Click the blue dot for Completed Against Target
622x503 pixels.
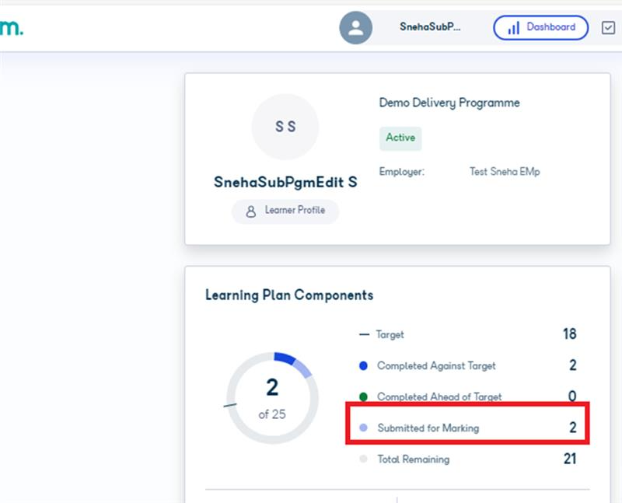pyautogui.click(x=363, y=365)
